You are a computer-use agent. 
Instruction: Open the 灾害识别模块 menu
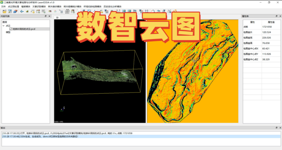[x=39, y=6]
